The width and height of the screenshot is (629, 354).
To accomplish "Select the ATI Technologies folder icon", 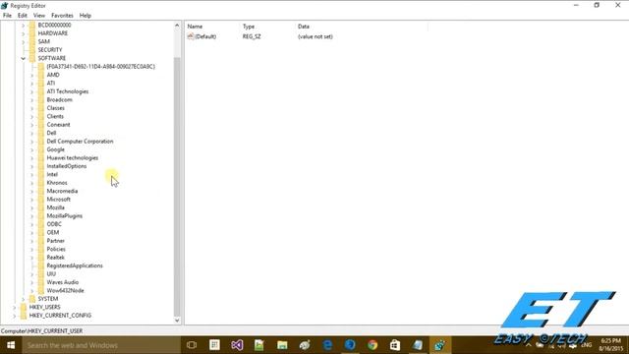I will click(41, 91).
